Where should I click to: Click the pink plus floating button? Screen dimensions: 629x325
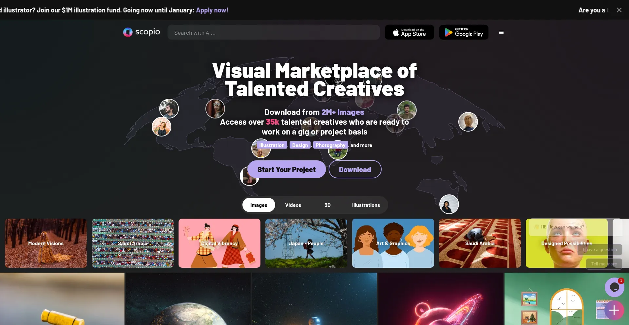coord(614,310)
